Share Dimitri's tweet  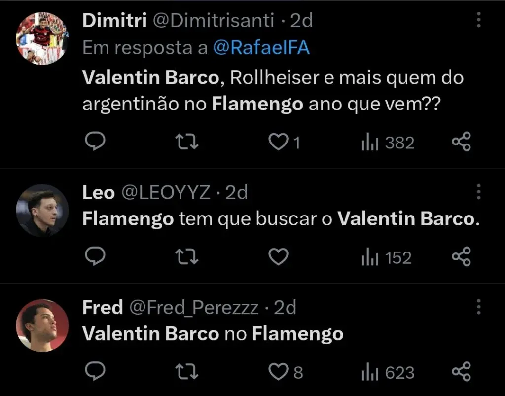coord(462,143)
